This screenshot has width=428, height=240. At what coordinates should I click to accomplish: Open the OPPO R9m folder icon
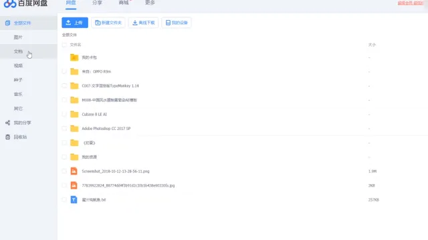74,71
